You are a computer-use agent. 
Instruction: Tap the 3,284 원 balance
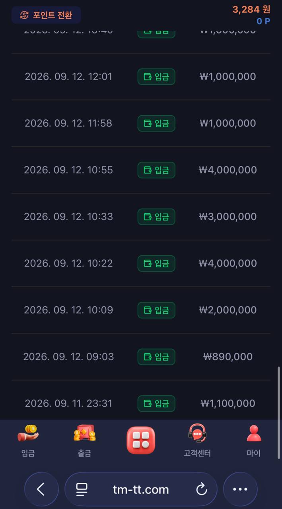coord(251,10)
